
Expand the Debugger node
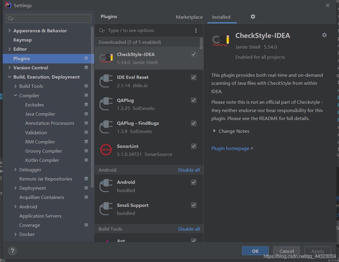coord(15,170)
